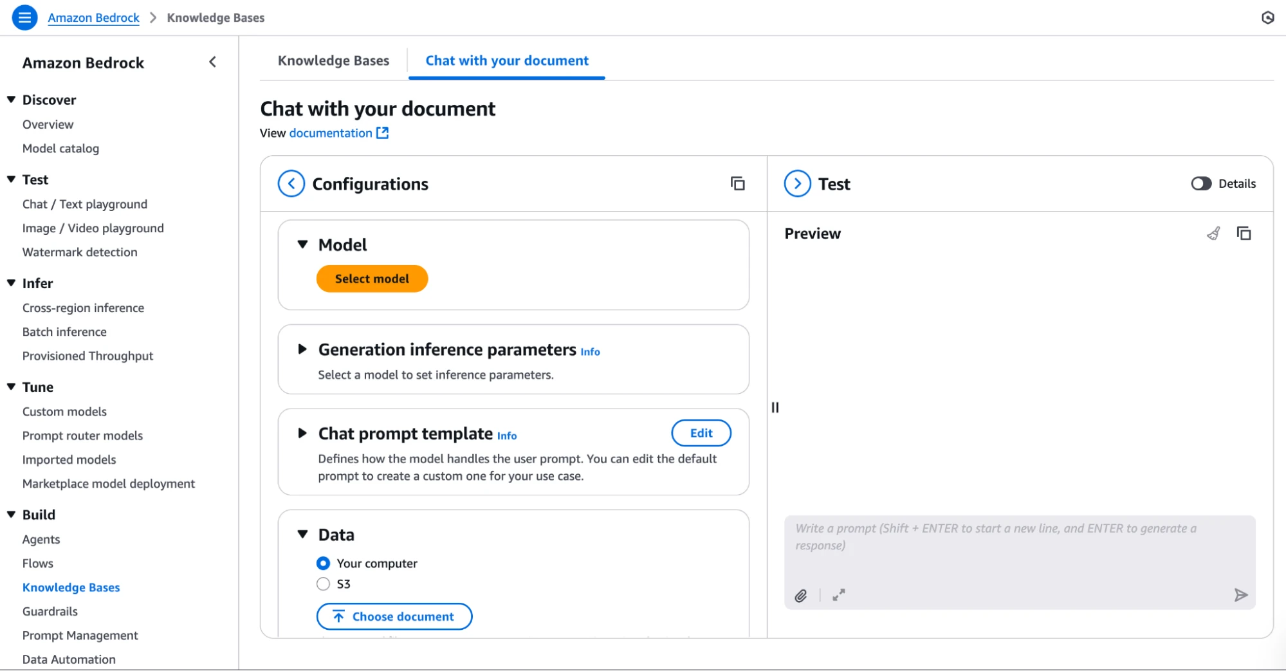This screenshot has height=671, width=1286.
Task: Collapse the Test sidebar group
Action: tap(11, 179)
